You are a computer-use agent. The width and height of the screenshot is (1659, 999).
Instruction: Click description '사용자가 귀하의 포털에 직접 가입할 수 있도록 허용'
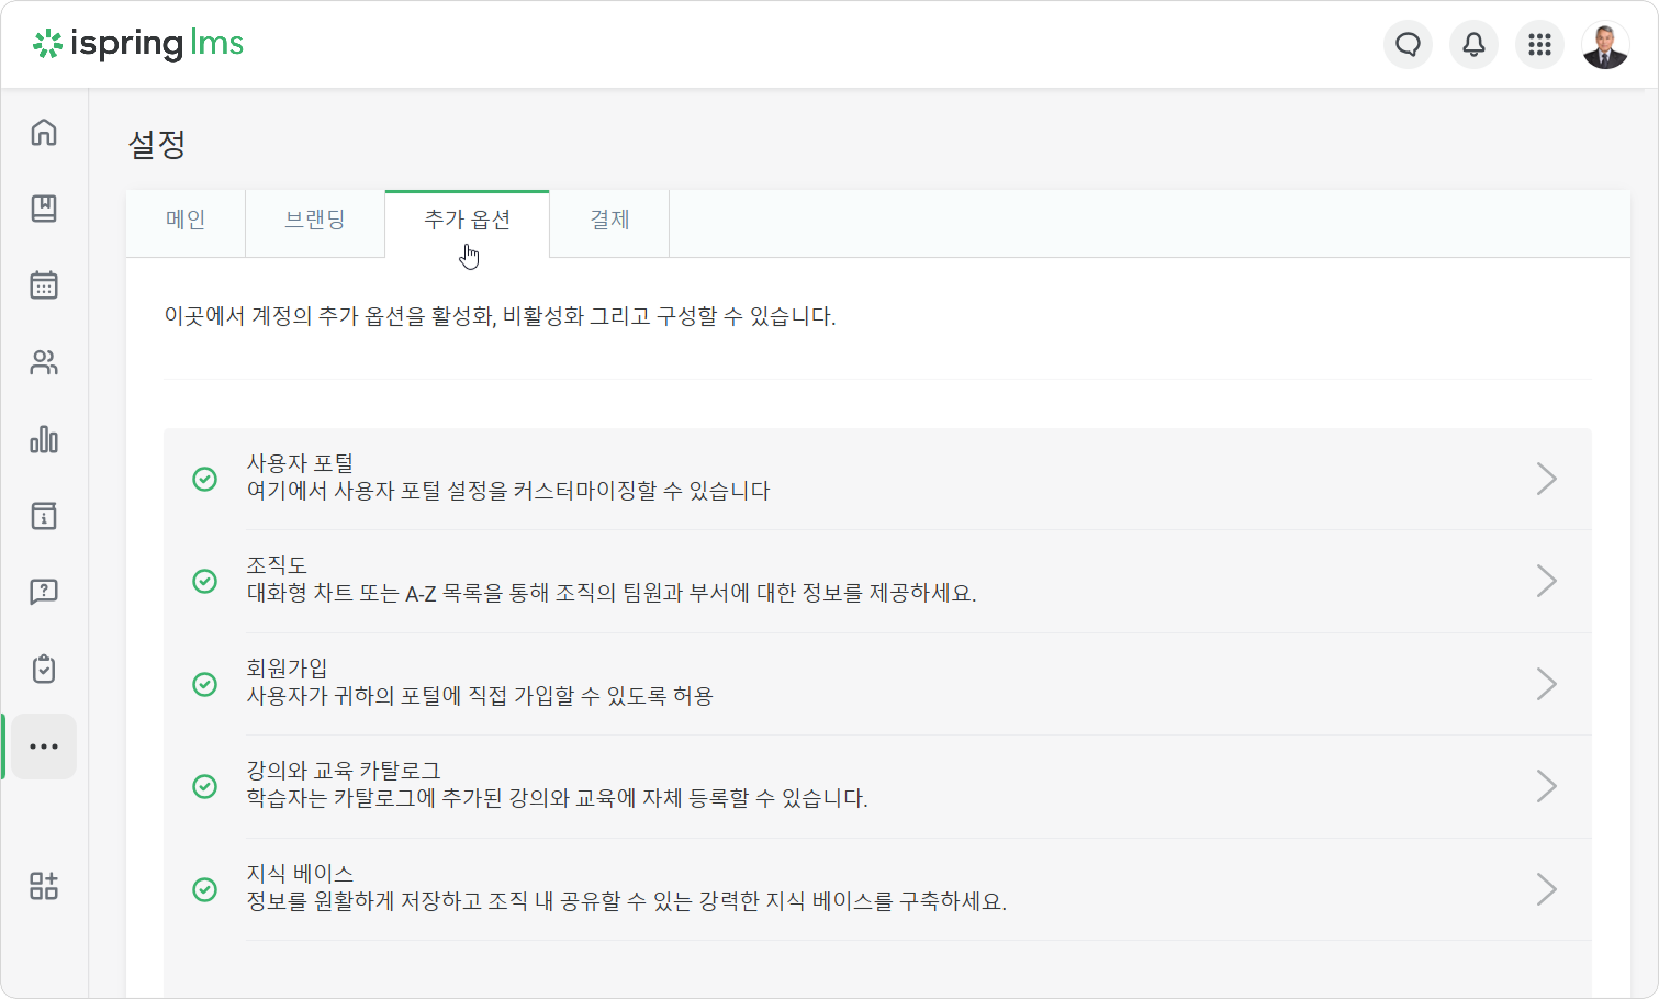point(479,696)
